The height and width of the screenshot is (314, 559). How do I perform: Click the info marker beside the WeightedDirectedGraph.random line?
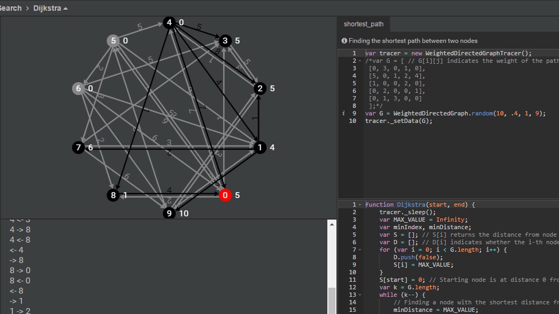(343, 113)
